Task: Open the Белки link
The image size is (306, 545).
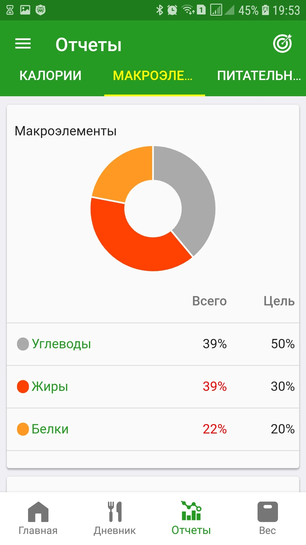Action: pyautogui.click(x=50, y=429)
